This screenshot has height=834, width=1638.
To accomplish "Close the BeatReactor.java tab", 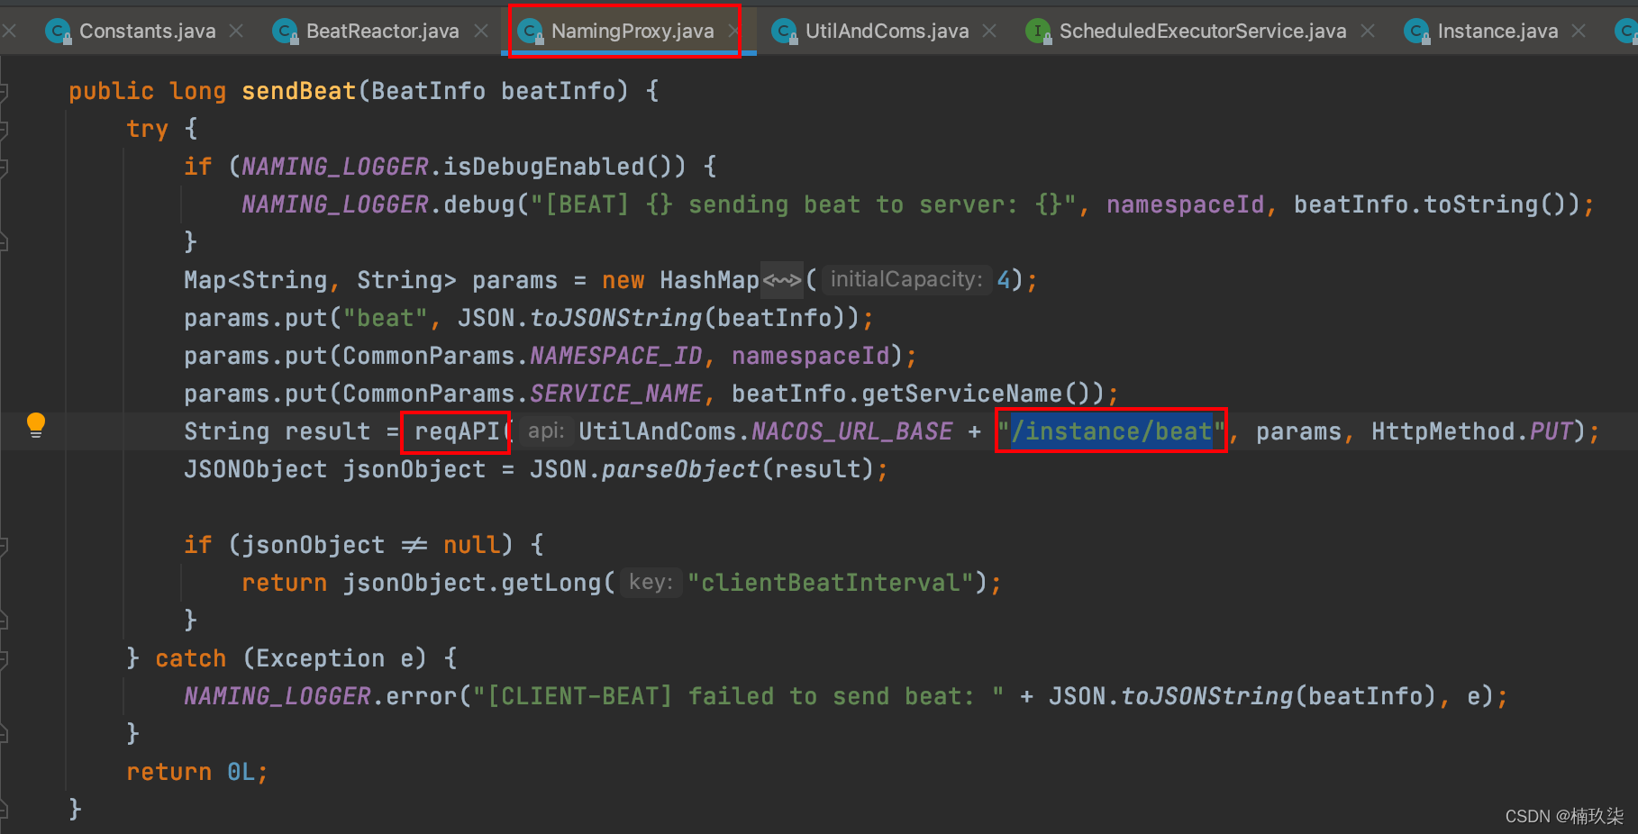I will [481, 31].
